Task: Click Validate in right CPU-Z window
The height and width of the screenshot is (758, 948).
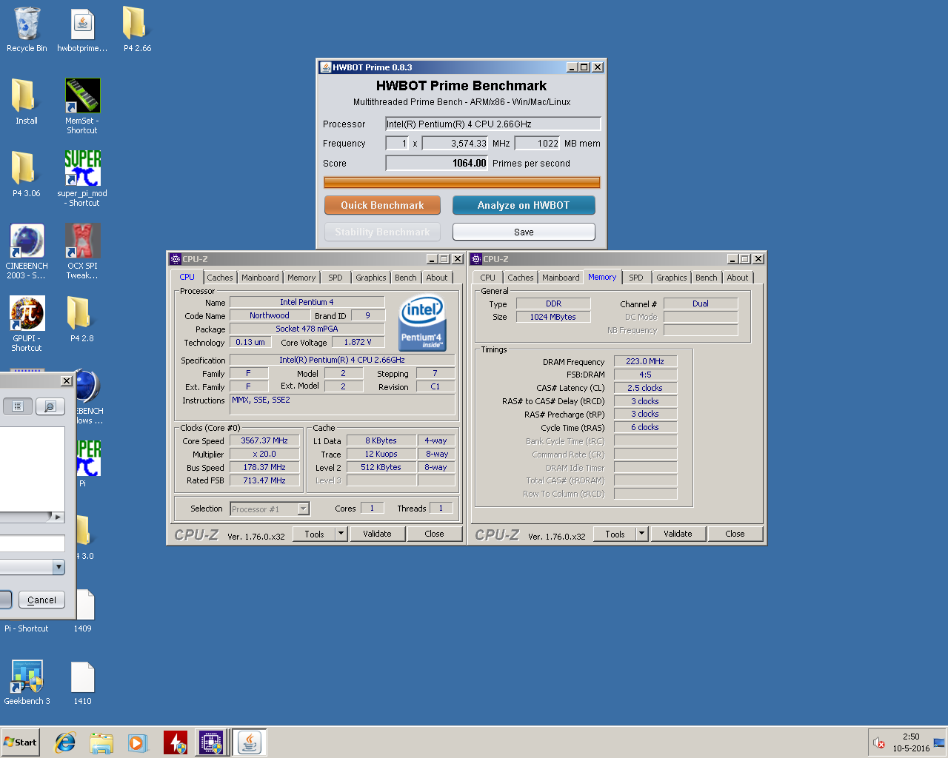Action: pyautogui.click(x=678, y=534)
